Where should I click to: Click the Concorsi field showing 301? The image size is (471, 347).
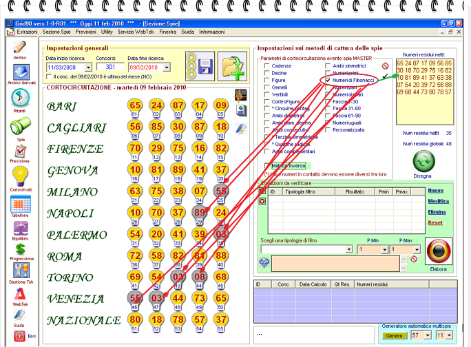click(x=110, y=67)
